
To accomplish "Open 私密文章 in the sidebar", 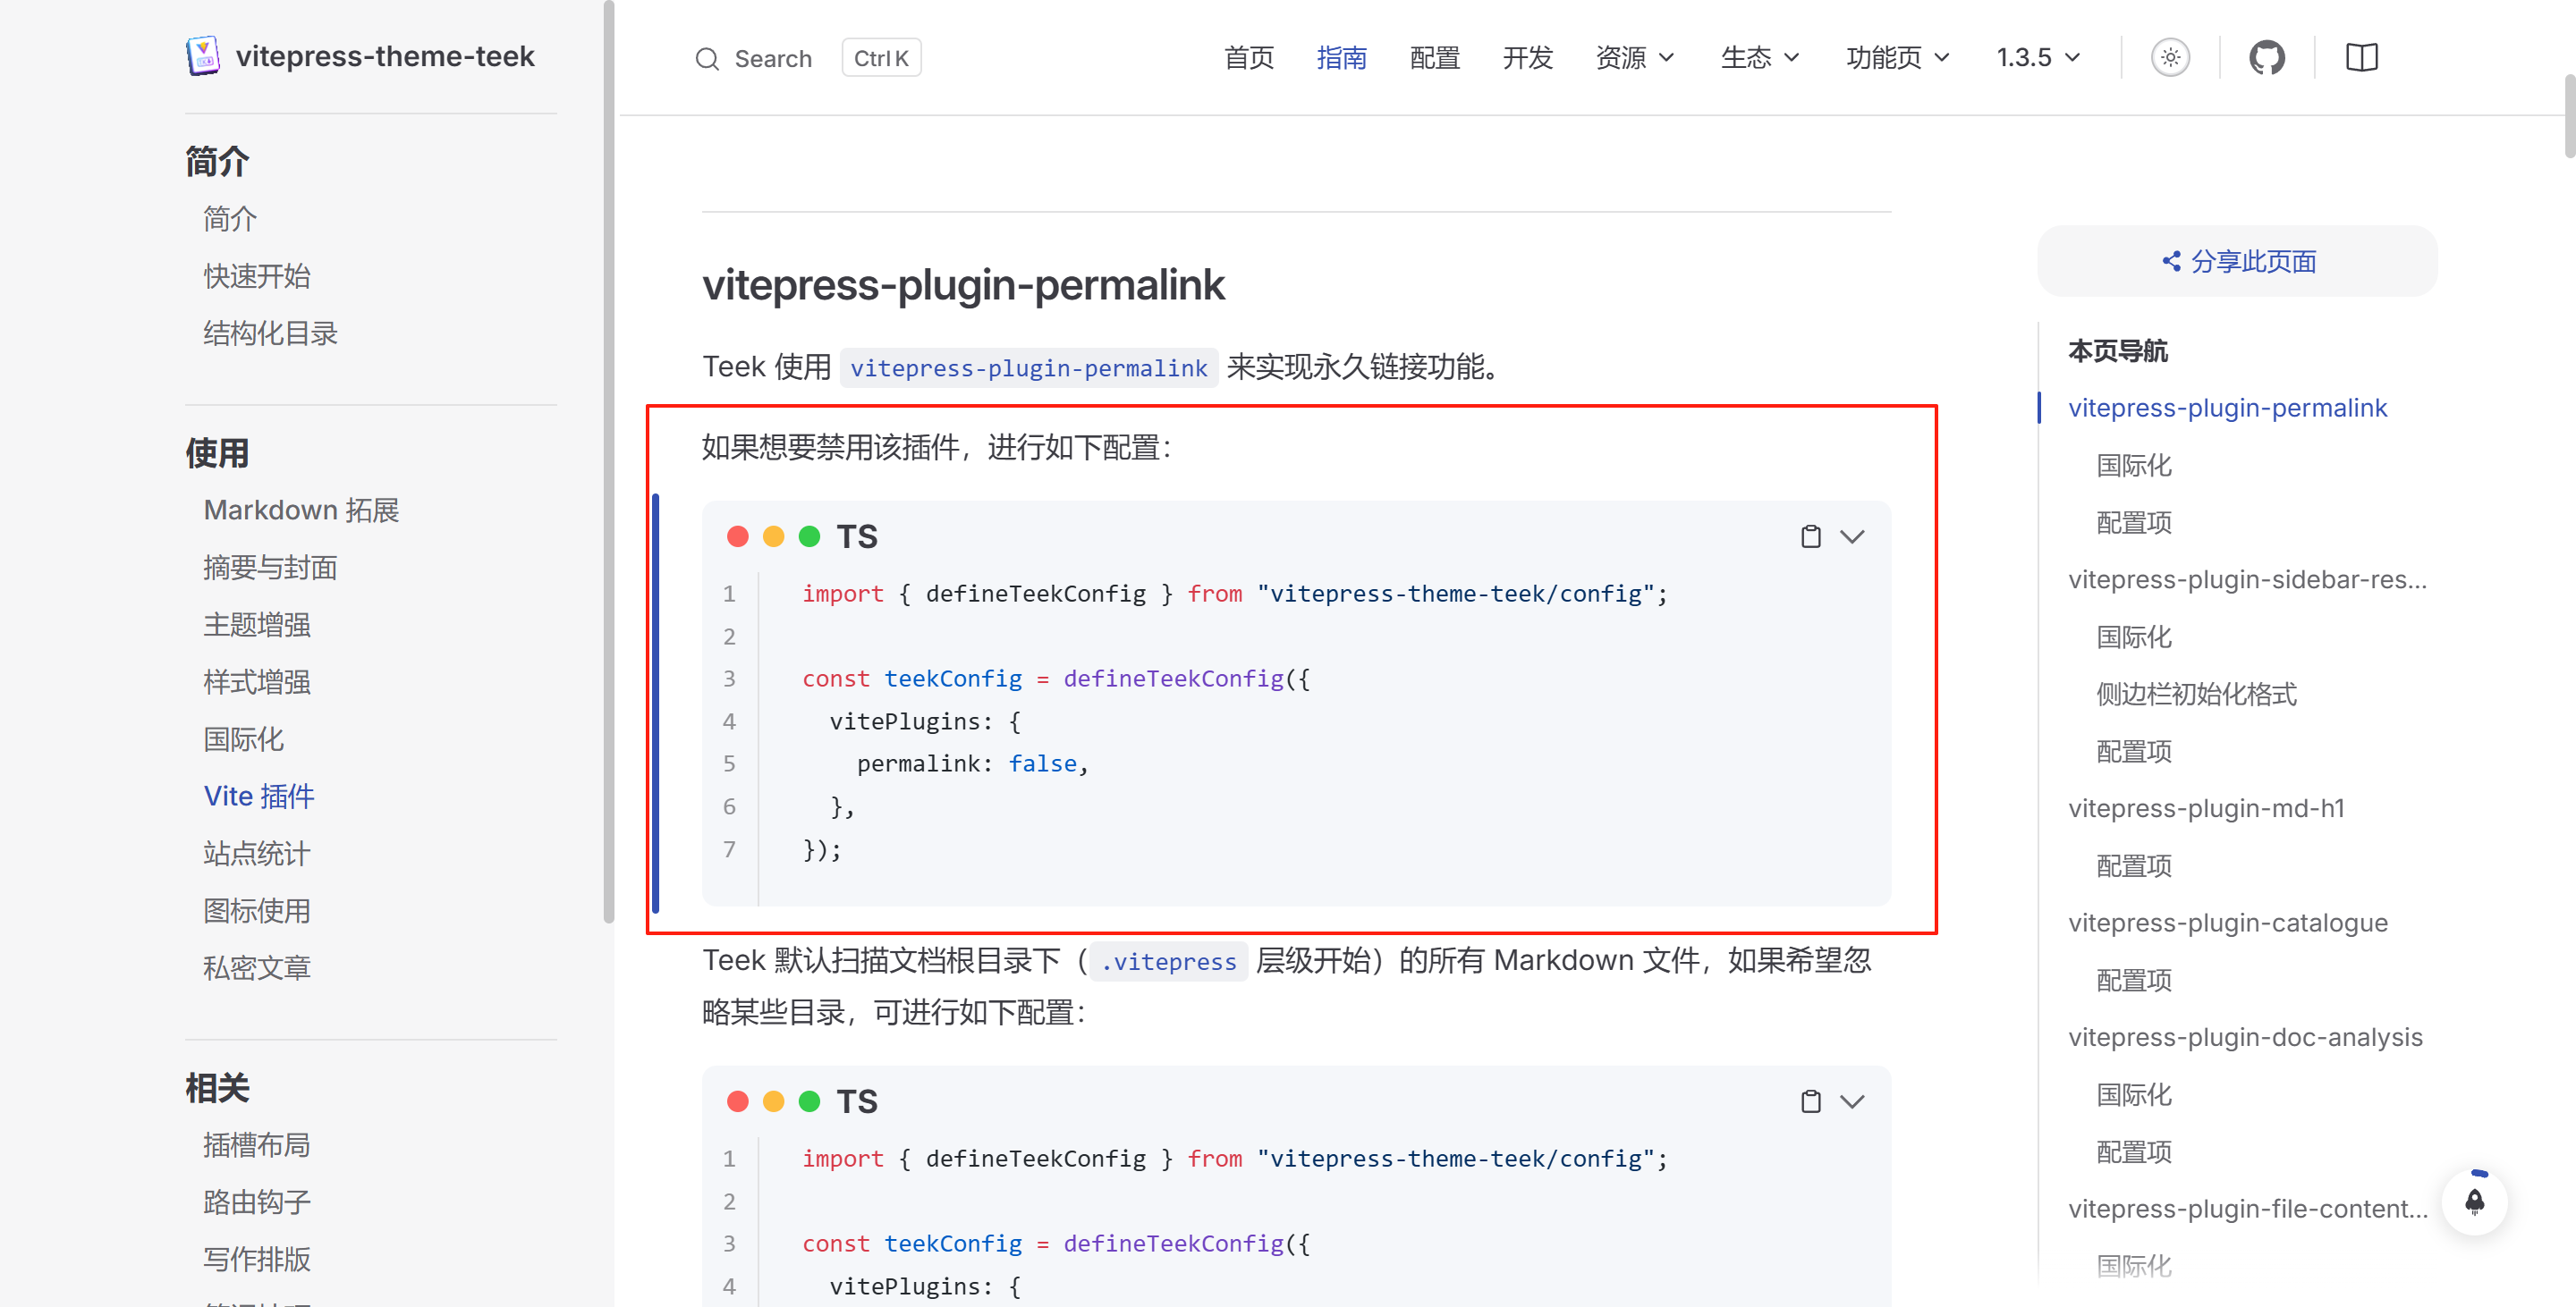I will 257,968.
